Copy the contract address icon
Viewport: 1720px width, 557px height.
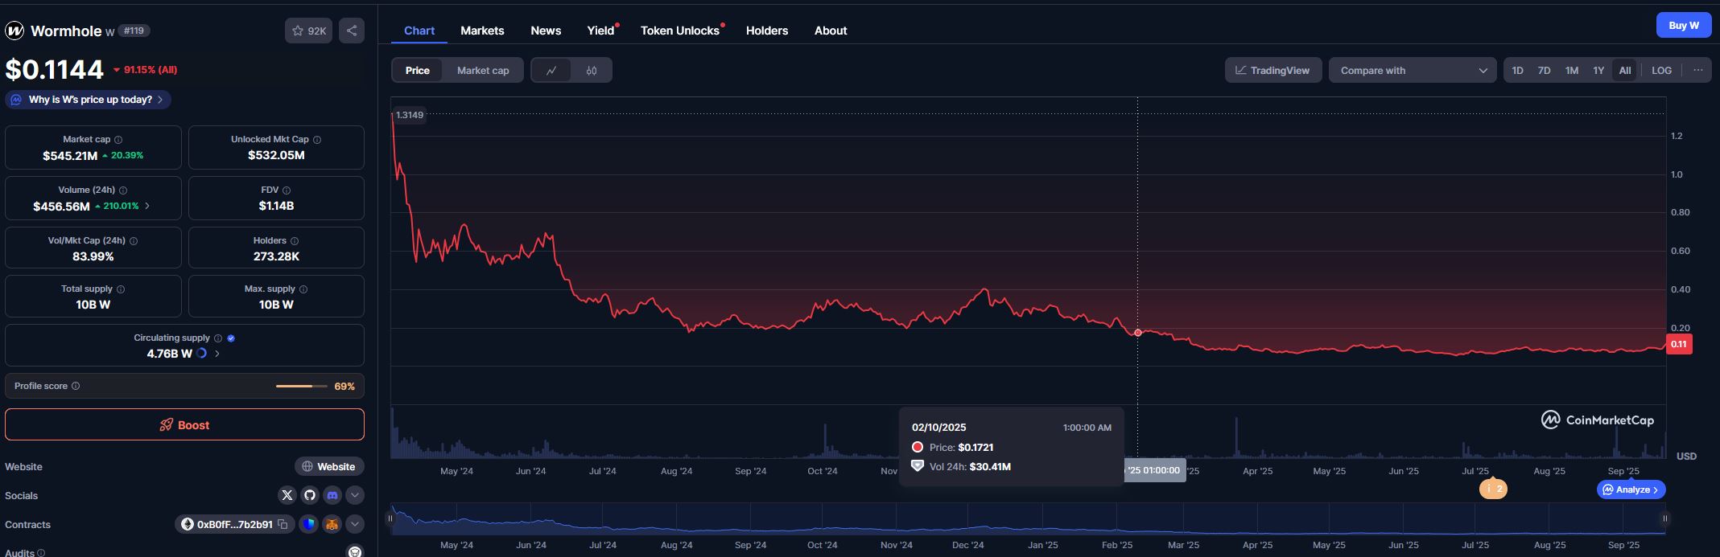coord(283,524)
